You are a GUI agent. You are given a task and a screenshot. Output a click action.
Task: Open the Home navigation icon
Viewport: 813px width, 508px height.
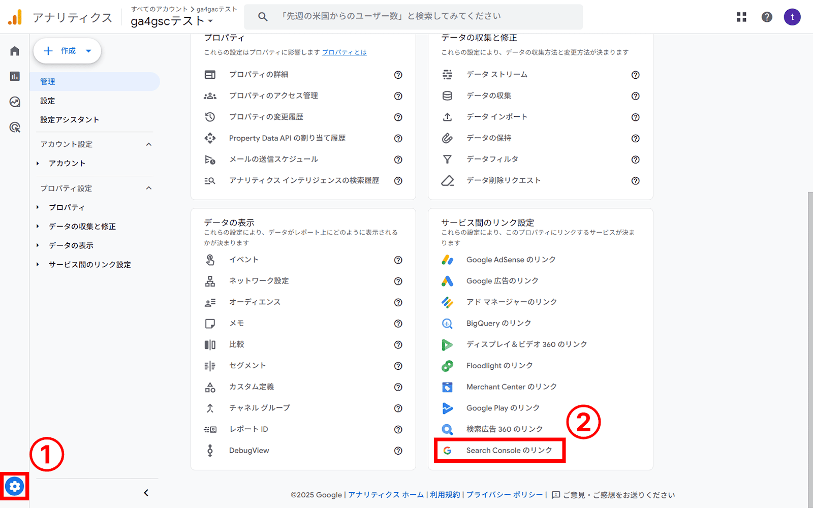coord(14,50)
